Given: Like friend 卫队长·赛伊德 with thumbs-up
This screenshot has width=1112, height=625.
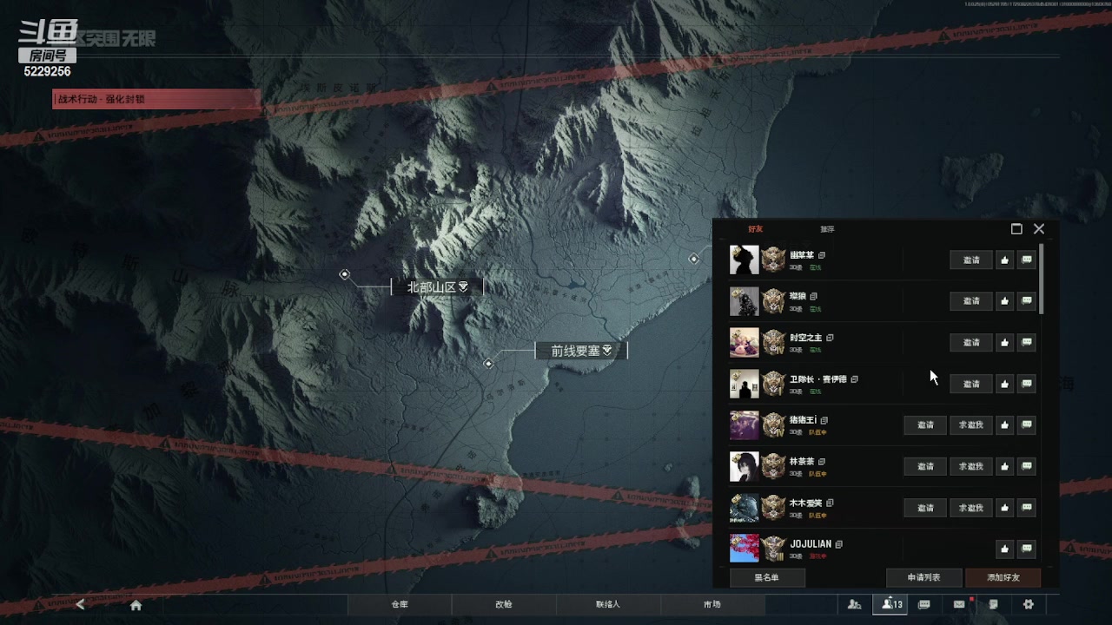Looking at the screenshot, I should pos(1005,384).
